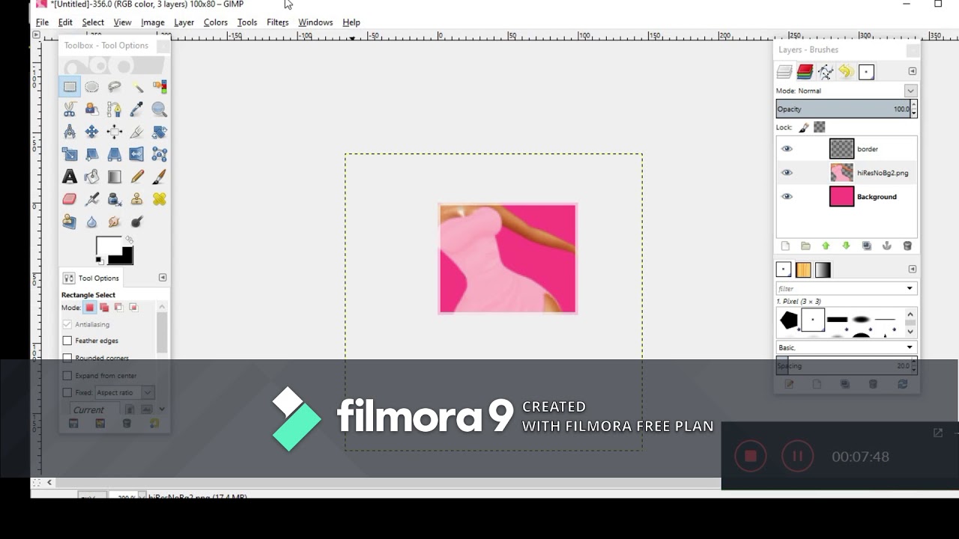Hide the hiResNoBg2.png layer
The image size is (959, 539).
click(787, 173)
